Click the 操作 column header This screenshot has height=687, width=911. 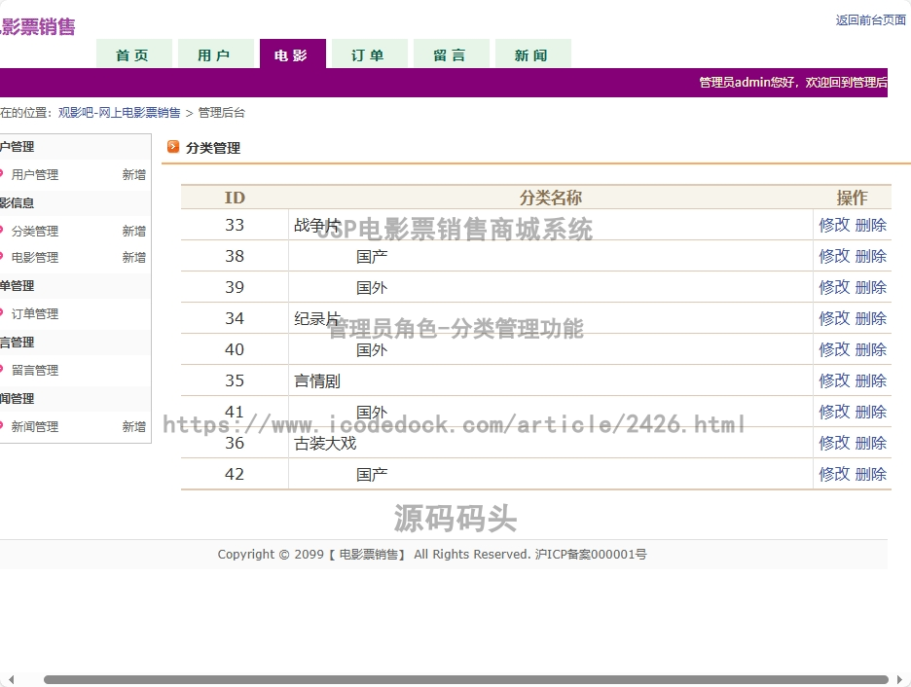[852, 198]
